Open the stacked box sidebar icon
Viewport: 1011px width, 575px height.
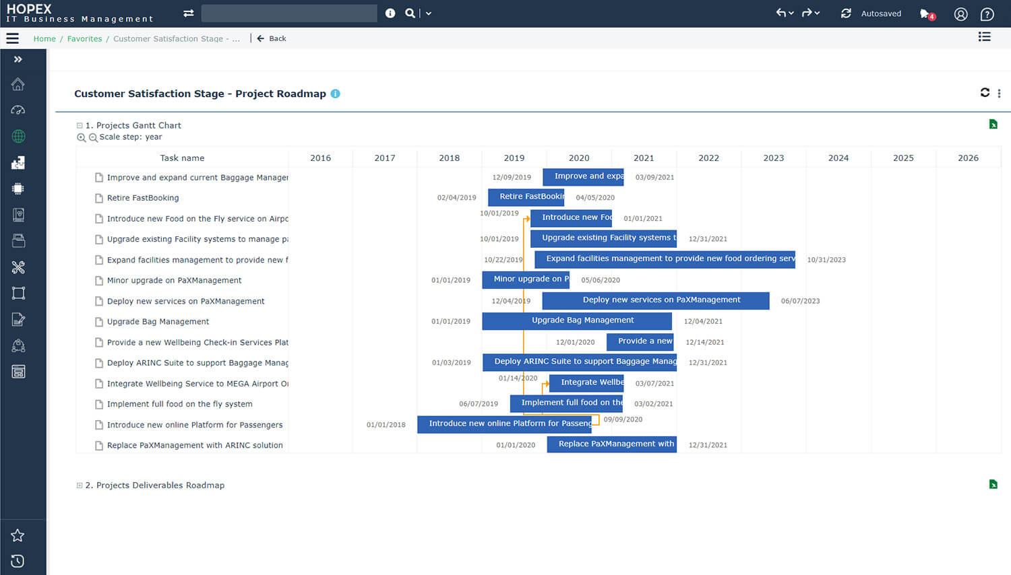point(18,240)
